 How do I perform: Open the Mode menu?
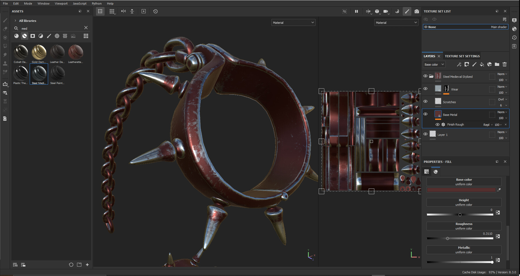click(x=28, y=3)
